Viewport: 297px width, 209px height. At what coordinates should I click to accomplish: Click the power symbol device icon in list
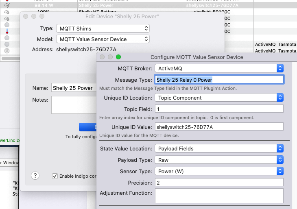(7, 50)
